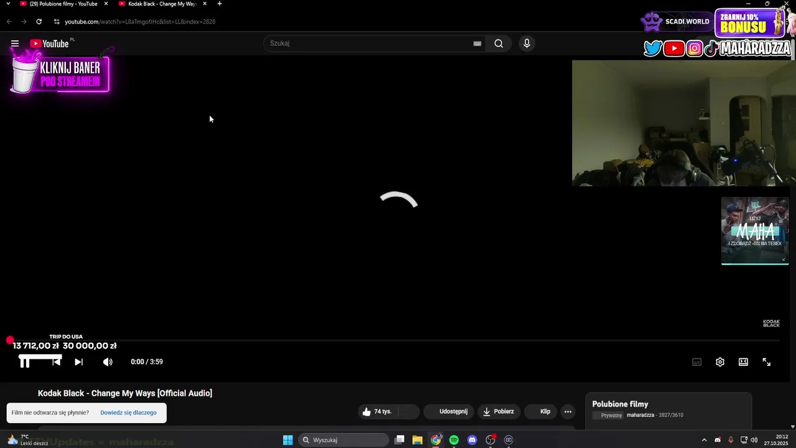Show hidden system tray icons chevron
Screen dimensions: 796x448
(704, 440)
